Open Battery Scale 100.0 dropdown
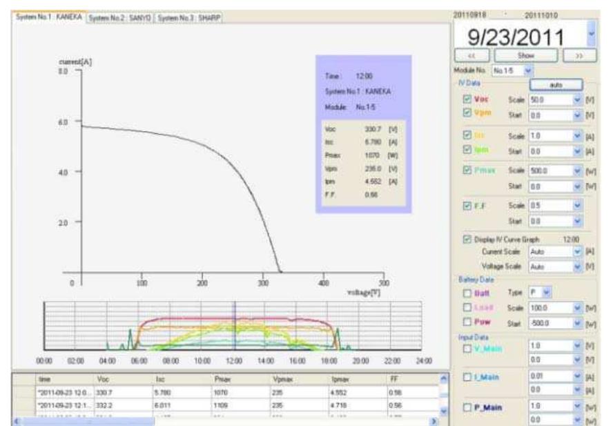This screenshot has width=613, height=426. (x=577, y=308)
